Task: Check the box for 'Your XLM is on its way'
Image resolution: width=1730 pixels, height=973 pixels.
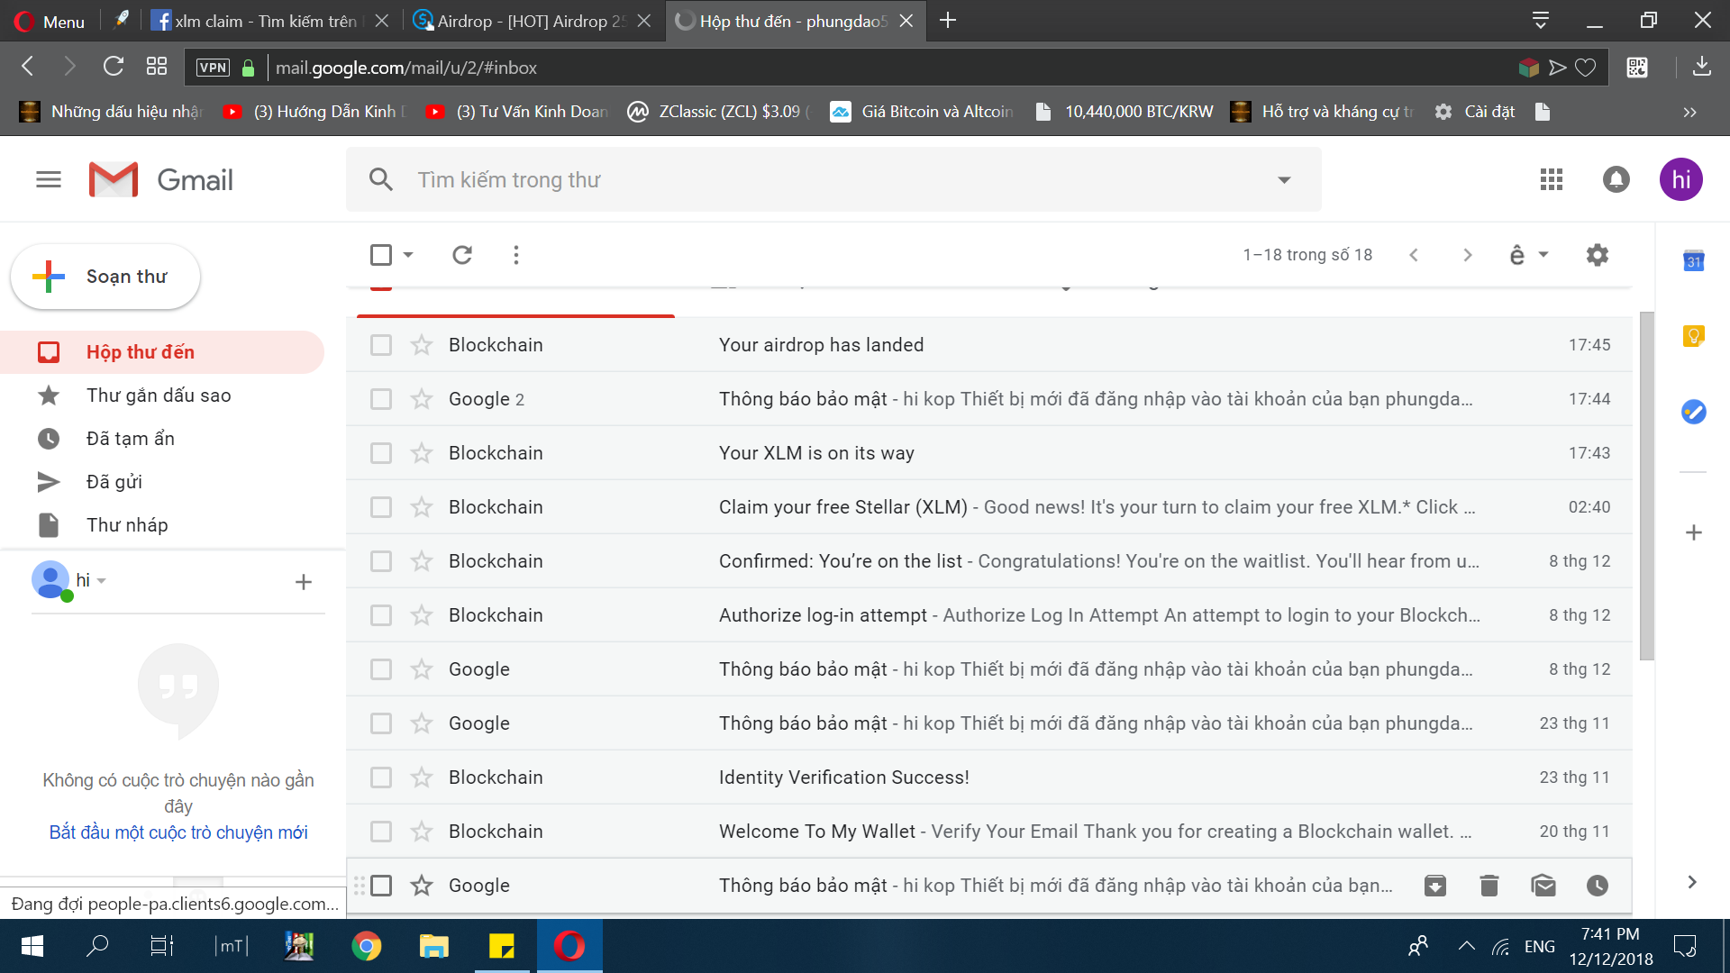Action: [381, 453]
